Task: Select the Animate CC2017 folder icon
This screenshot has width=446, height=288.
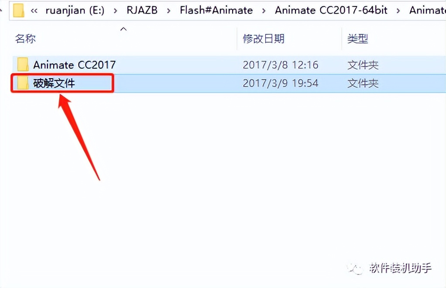Action: click(23, 65)
